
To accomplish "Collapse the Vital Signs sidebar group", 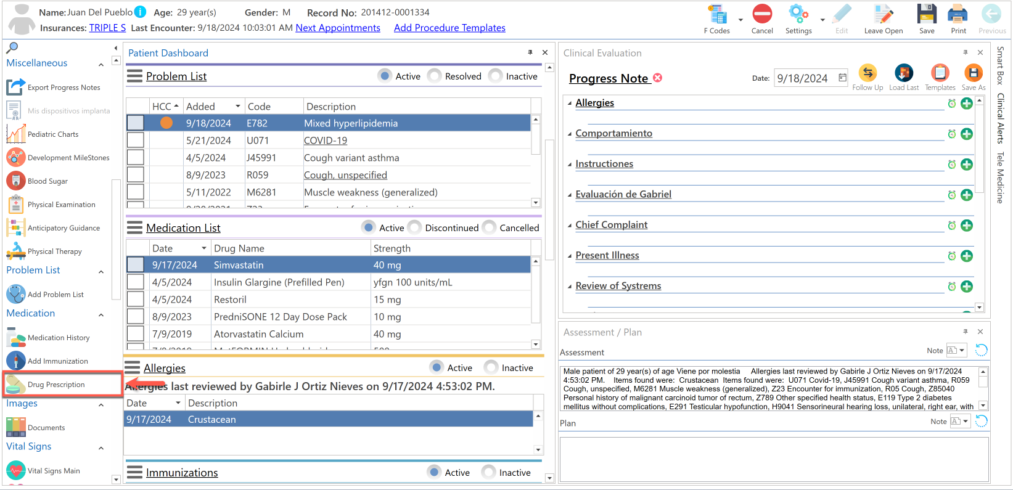I will (101, 447).
